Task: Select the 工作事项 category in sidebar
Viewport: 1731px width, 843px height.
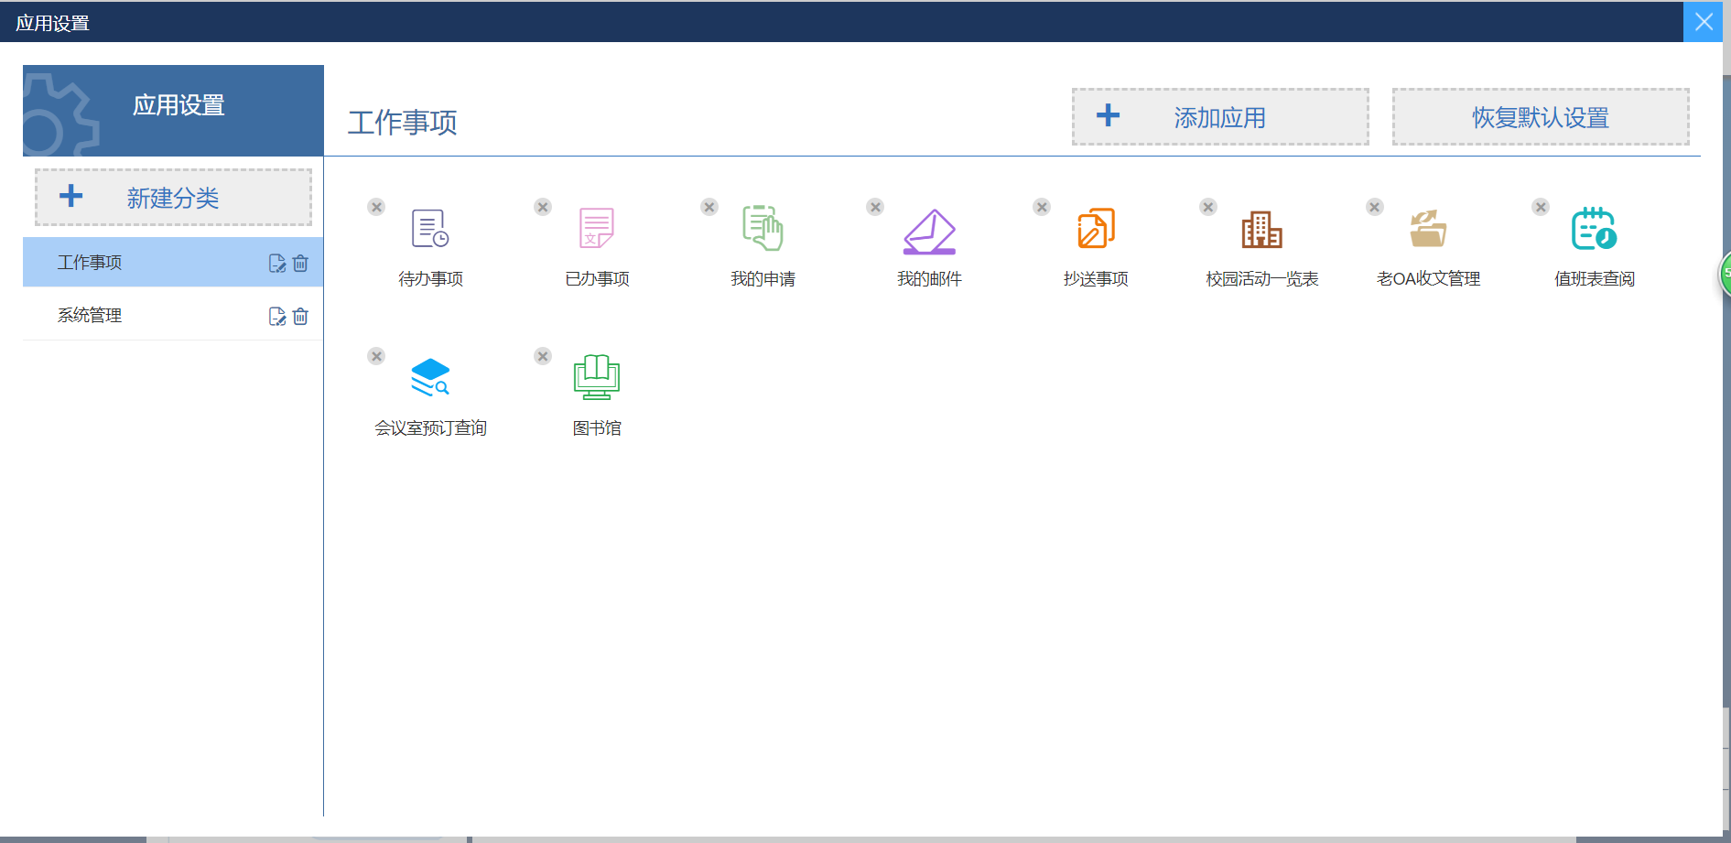Action: (90, 263)
